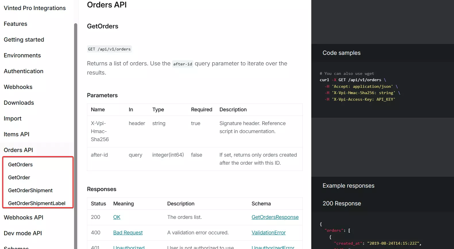Go to Downloads section
The image size is (454, 249).
pyautogui.click(x=19, y=103)
